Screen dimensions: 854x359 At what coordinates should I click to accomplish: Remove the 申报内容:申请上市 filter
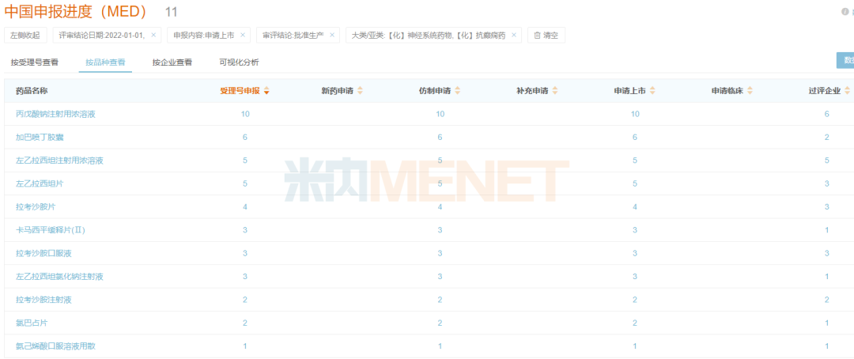(243, 35)
